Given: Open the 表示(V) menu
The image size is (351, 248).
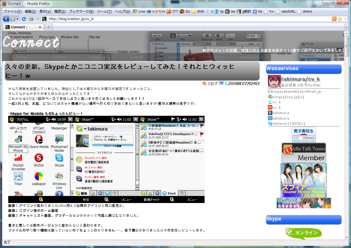Looking at the screenshot, I should [x=45, y=12].
